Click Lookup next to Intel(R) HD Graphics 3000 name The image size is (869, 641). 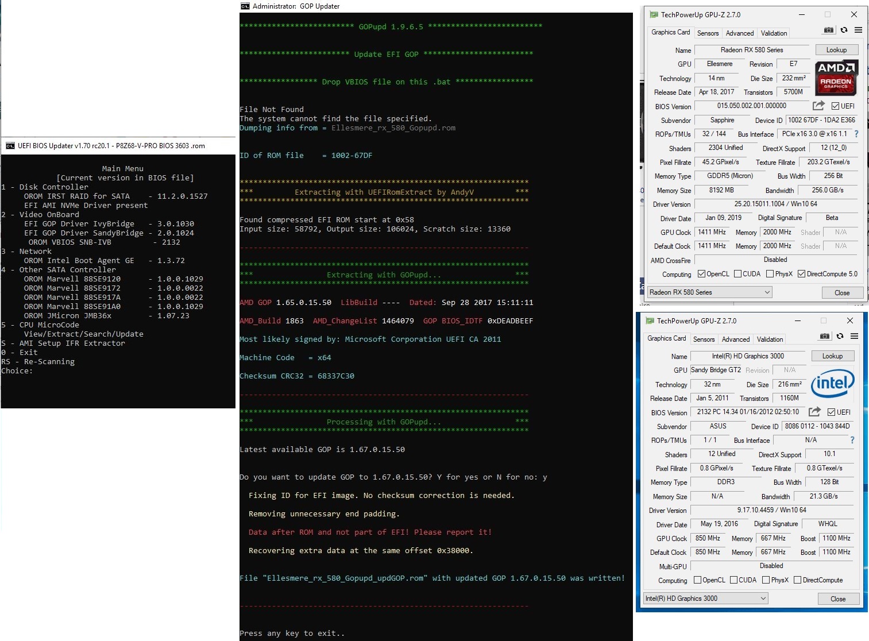(832, 356)
